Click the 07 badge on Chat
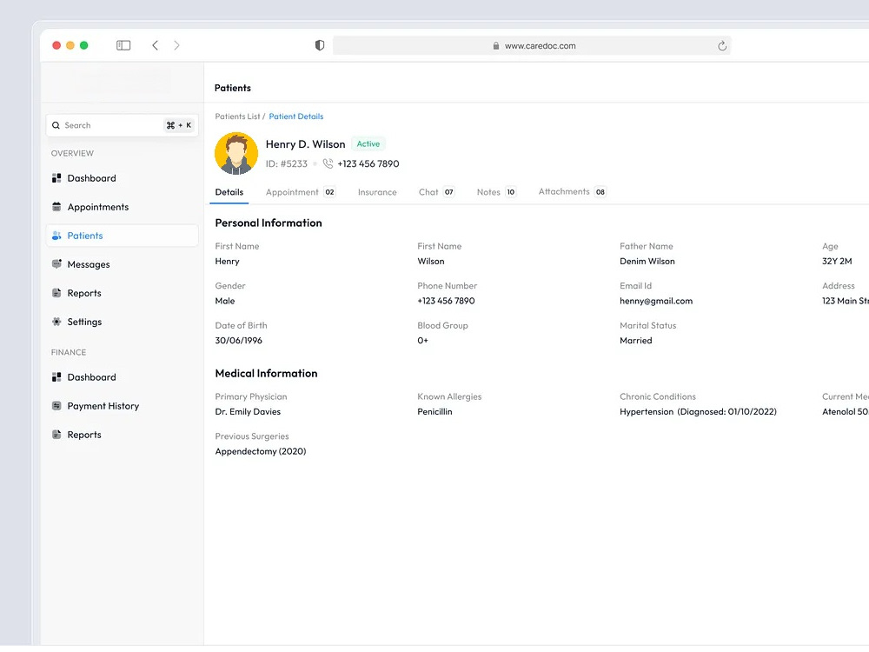Screen dimensions: 869x652 point(449,192)
